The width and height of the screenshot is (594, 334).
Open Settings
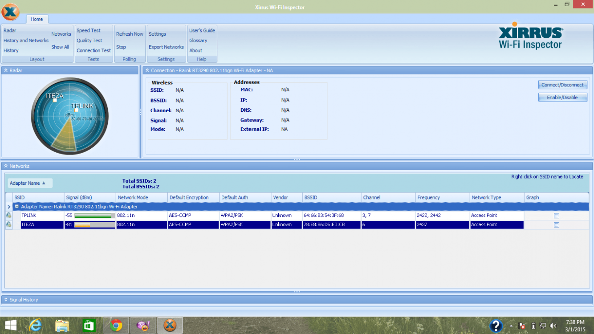point(157,34)
